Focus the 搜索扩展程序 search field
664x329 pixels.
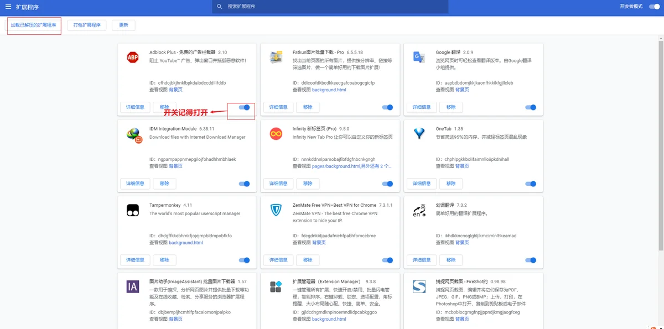(x=330, y=7)
